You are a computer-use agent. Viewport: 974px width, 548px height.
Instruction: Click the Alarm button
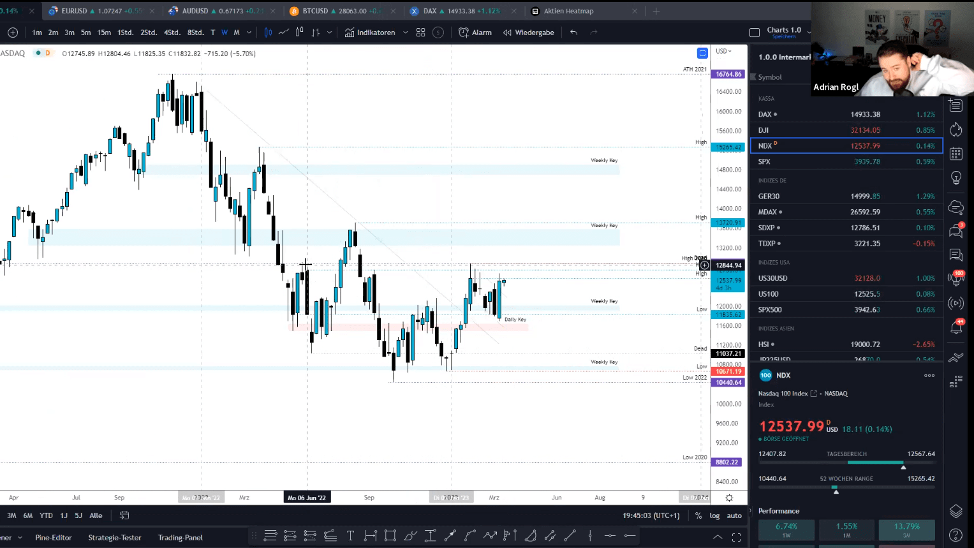point(475,33)
